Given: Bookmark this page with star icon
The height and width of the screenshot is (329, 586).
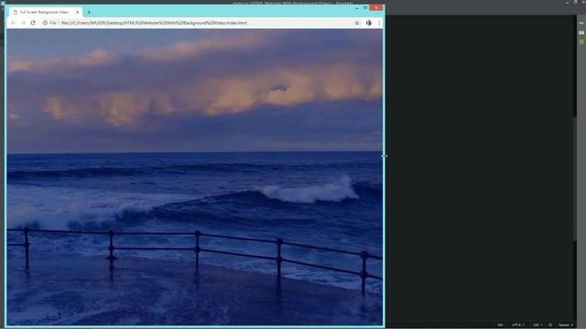Looking at the screenshot, I should coord(357,23).
